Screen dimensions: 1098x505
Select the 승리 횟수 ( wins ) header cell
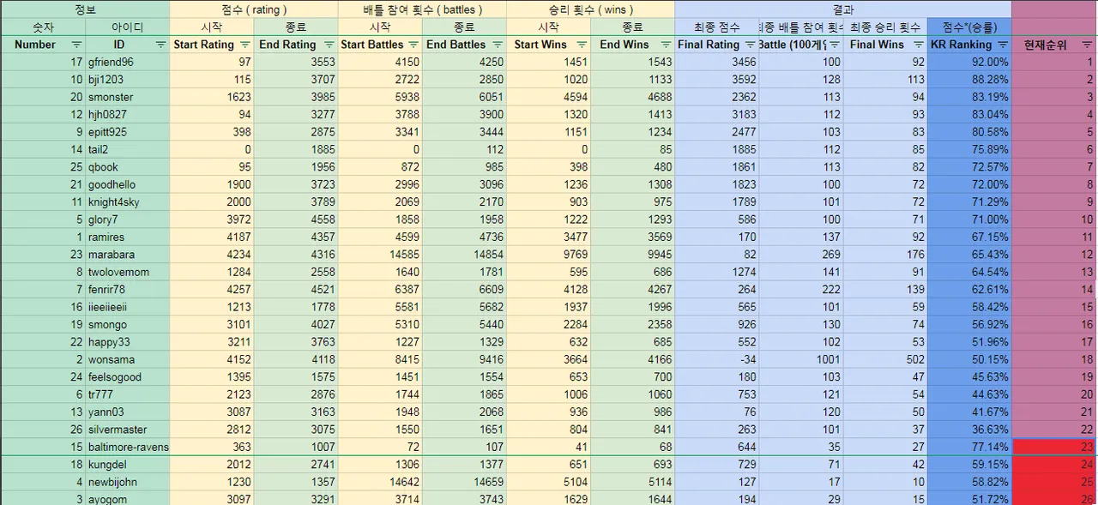click(x=590, y=9)
